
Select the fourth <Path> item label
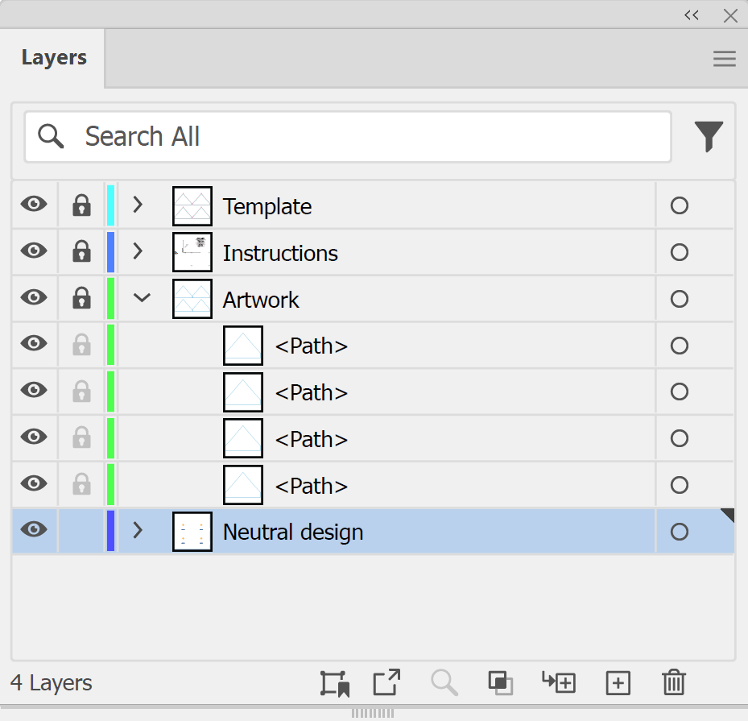tap(312, 487)
